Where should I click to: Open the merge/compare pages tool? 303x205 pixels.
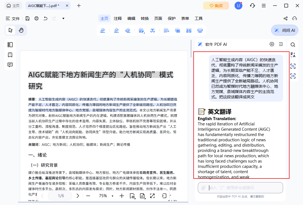point(189,30)
